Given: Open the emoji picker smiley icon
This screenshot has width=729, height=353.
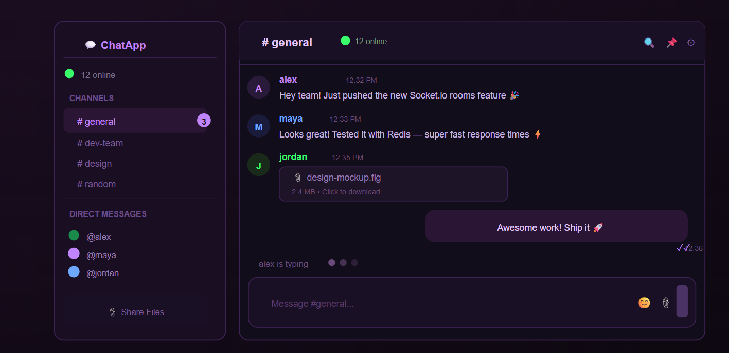Looking at the screenshot, I should pyautogui.click(x=644, y=303).
